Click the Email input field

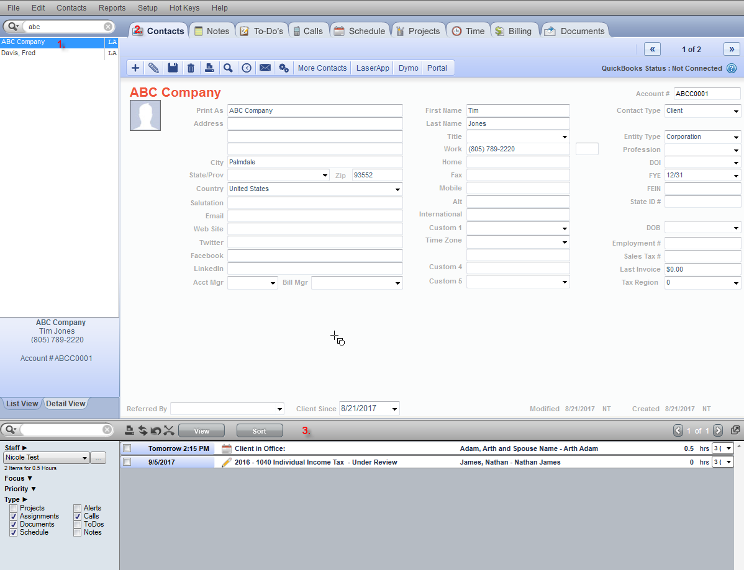pos(315,216)
